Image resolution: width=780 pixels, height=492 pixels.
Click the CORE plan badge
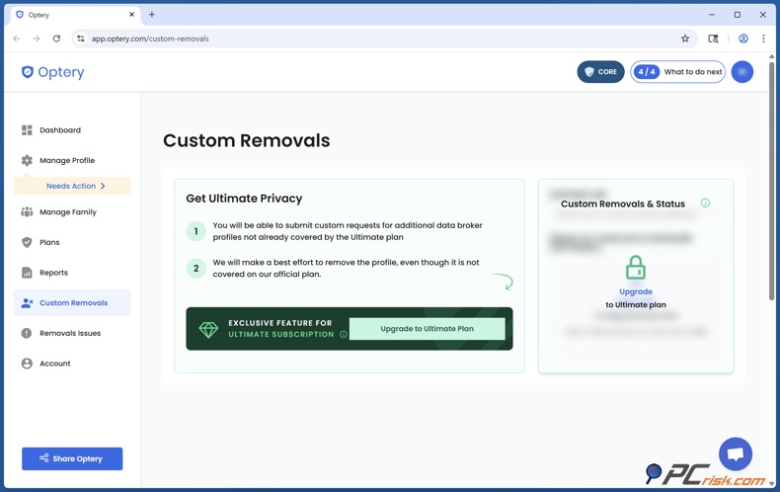click(x=600, y=72)
